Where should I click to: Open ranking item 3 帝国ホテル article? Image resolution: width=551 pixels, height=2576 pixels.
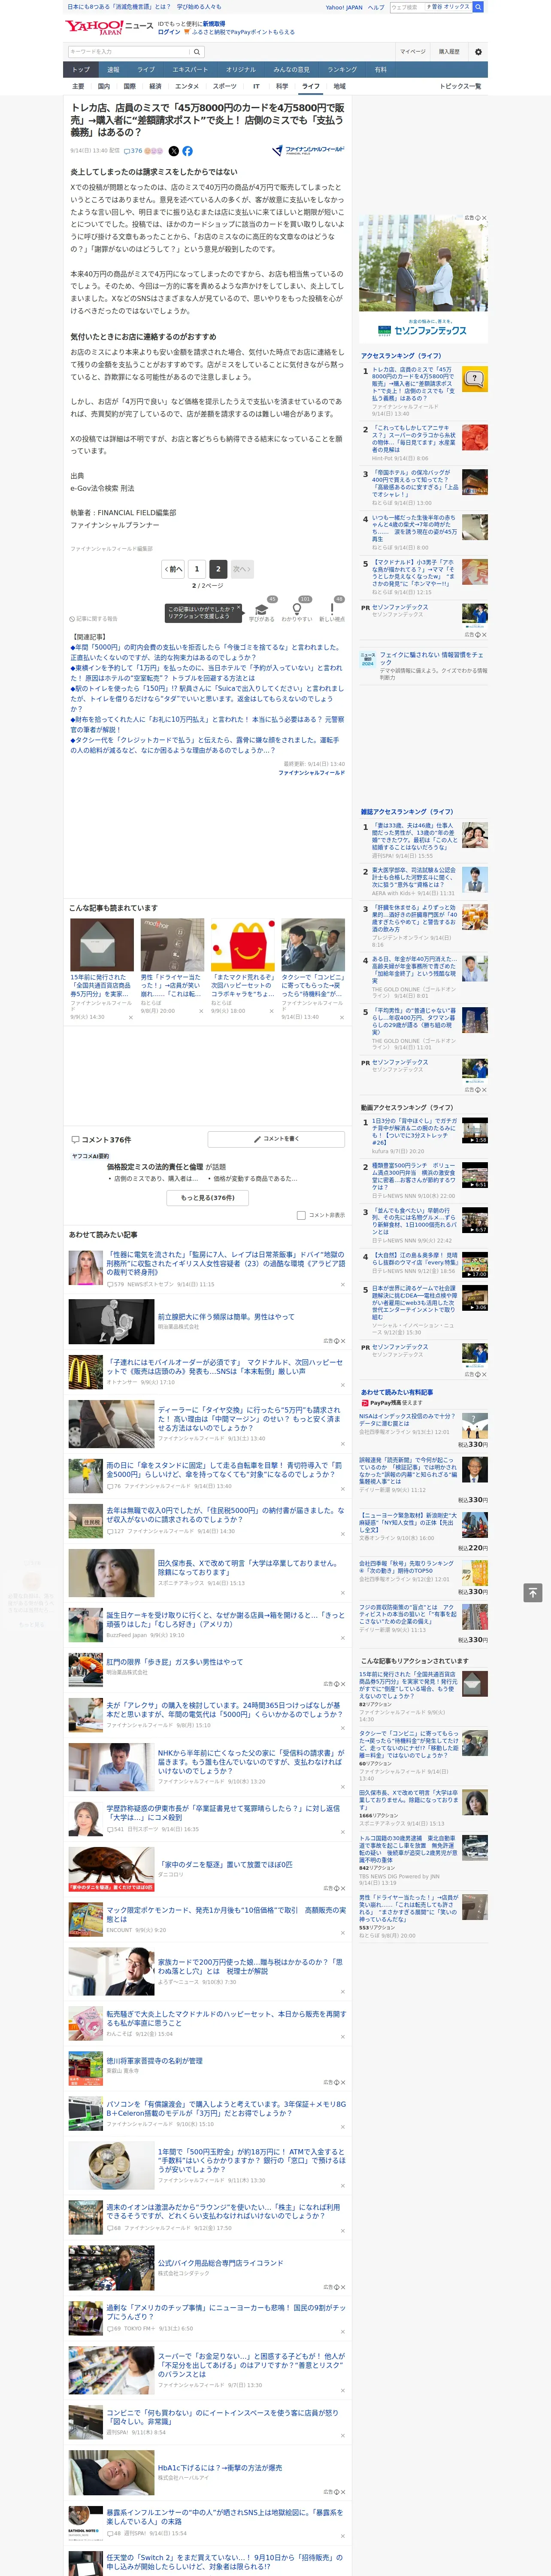pos(415,484)
